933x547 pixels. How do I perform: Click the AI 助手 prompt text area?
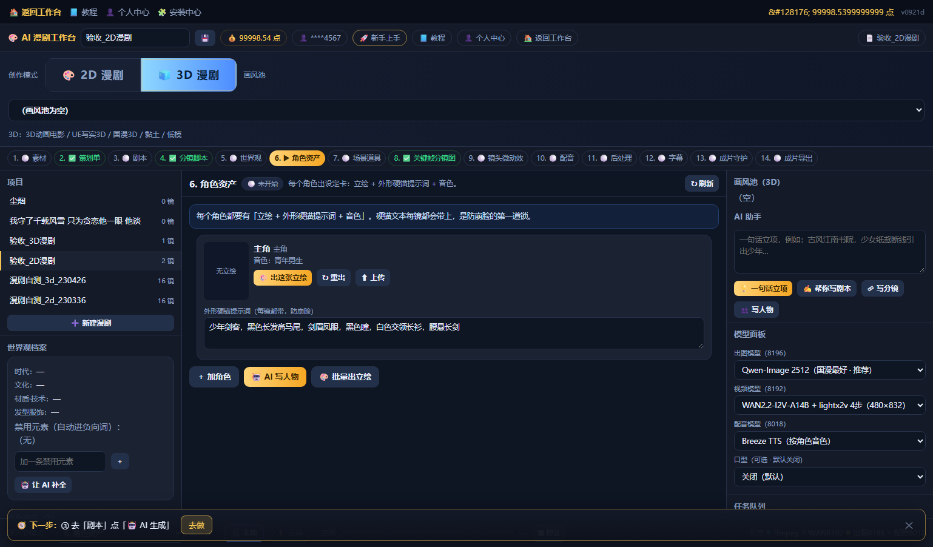[x=829, y=252]
